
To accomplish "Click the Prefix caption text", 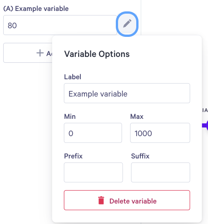I will click(x=73, y=156).
